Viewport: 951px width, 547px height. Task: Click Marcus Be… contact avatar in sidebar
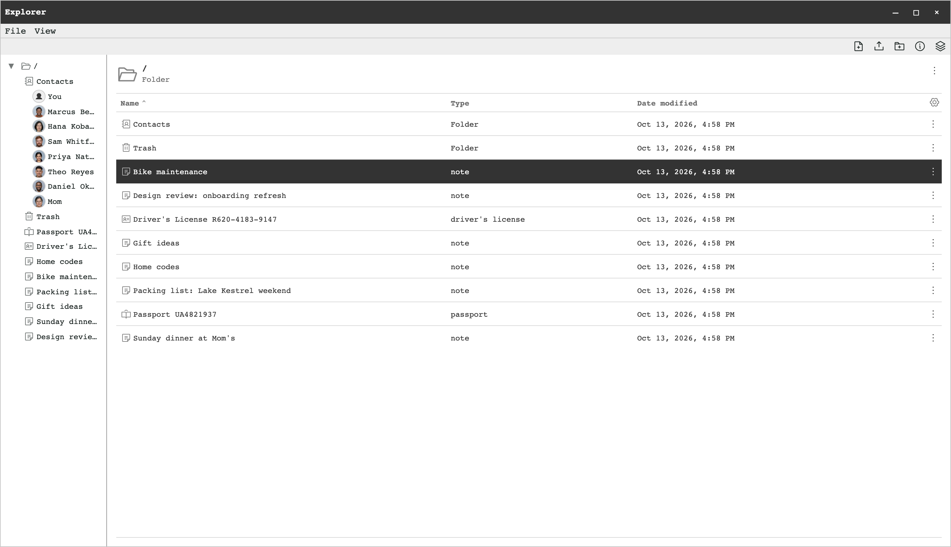pos(39,112)
